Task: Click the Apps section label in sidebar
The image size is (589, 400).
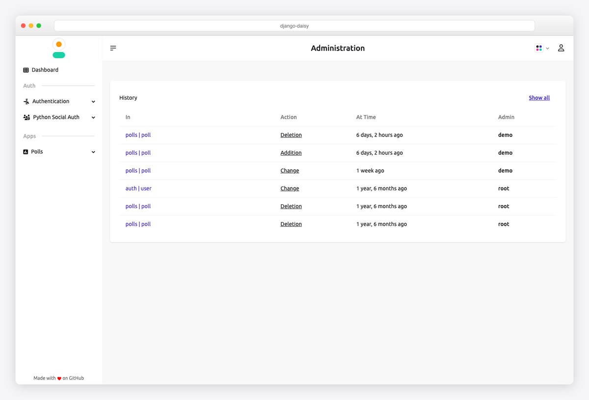Action: [x=29, y=136]
